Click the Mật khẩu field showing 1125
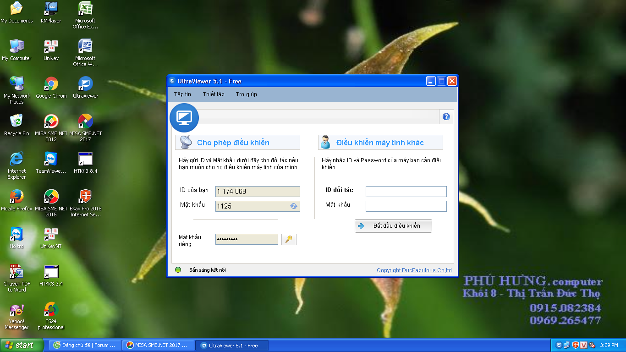 258,206
